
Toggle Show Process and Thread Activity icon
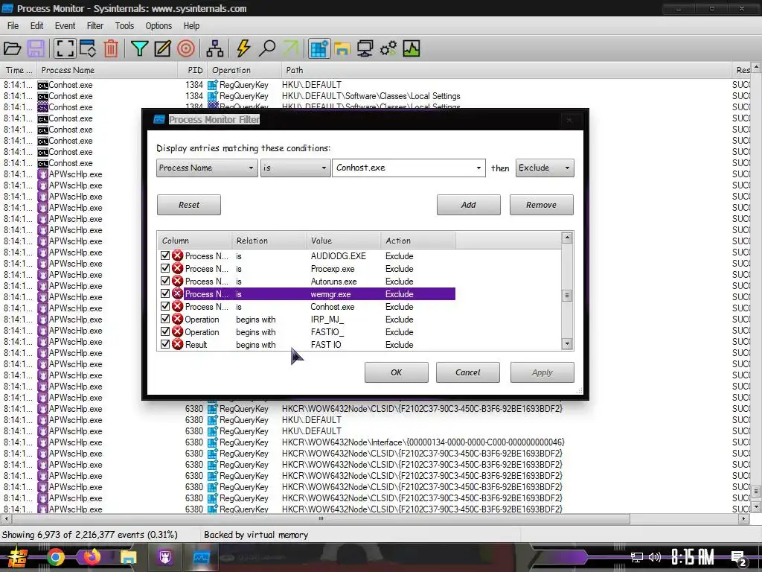(388, 48)
